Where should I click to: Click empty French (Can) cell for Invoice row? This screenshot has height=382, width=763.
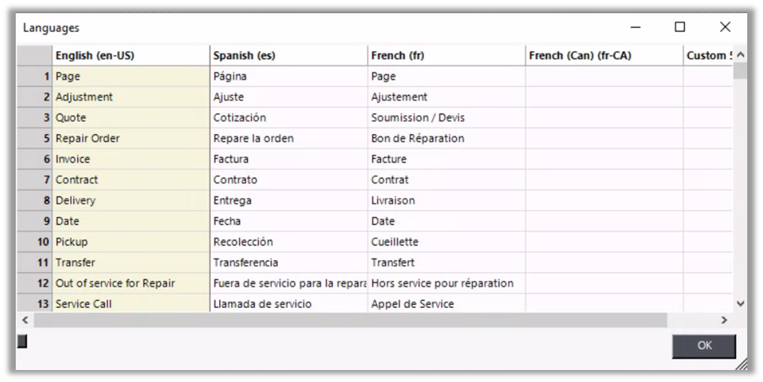point(604,159)
